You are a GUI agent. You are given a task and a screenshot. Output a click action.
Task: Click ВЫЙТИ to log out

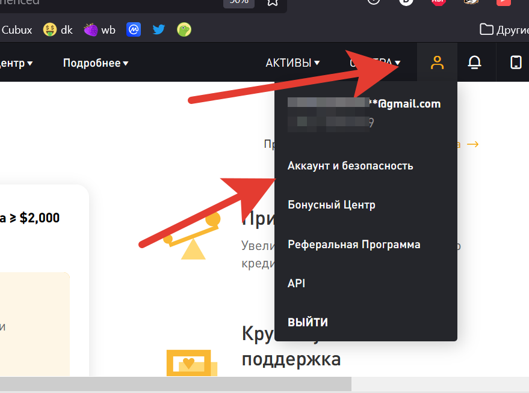pyautogui.click(x=308, y=322)
